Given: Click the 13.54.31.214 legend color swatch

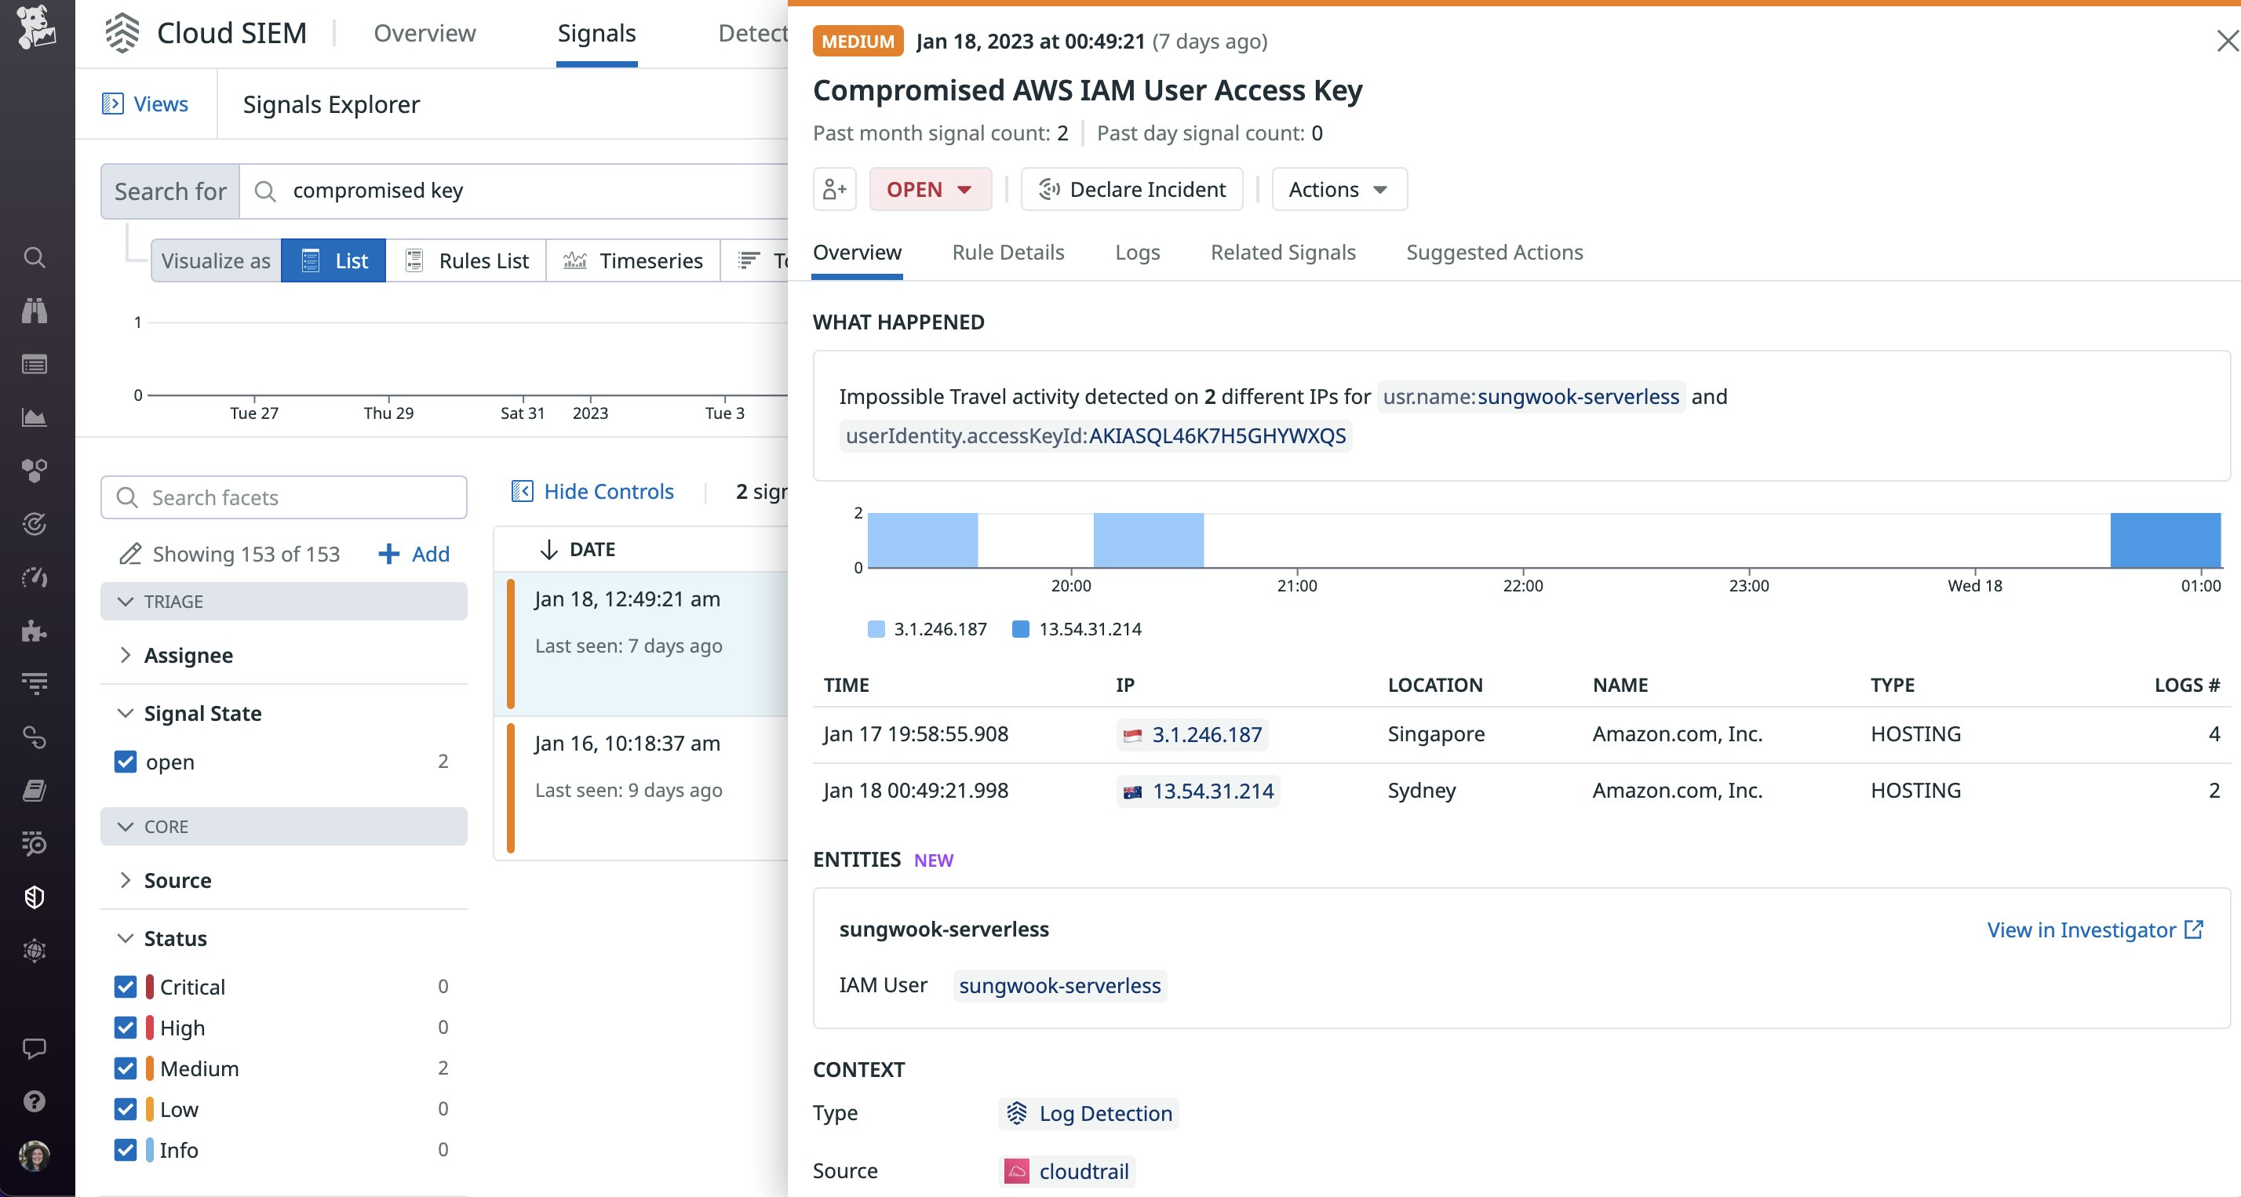Looking at the screenshot, I should (1022, 629).
